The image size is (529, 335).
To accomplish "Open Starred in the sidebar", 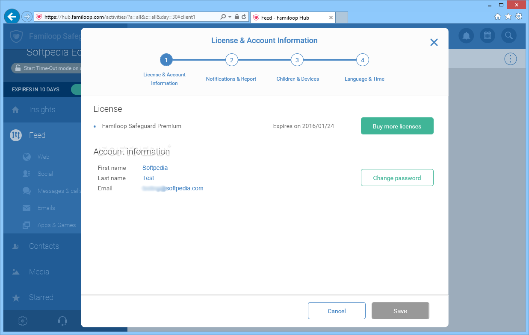I will pos(41,297).
